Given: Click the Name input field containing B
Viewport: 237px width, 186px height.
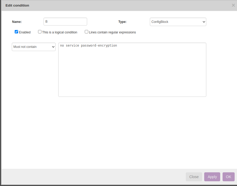Looking at the screenshot, I should (x=65, y=22).
